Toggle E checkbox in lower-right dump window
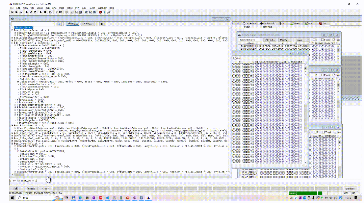The width and height of the screenshot is (364, 203). tap(315, 132)
